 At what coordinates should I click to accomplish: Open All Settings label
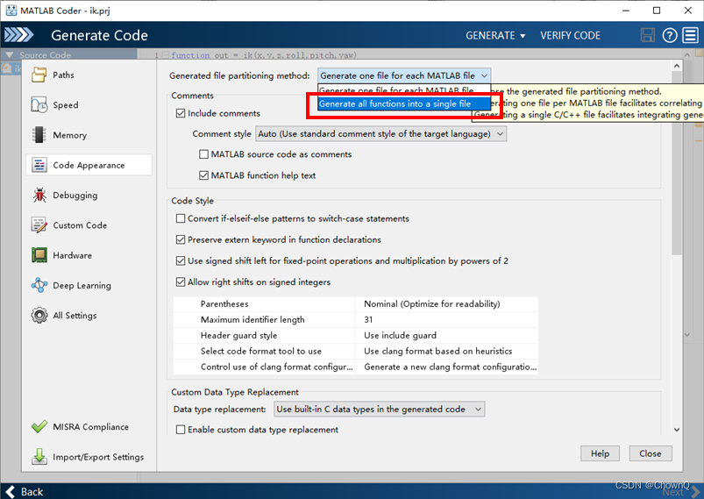(x=75, y=316)
